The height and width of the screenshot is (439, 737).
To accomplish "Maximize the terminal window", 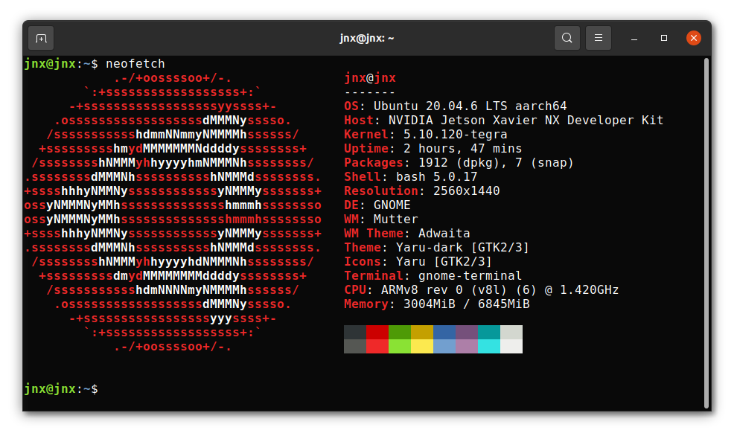I will 664,38.
